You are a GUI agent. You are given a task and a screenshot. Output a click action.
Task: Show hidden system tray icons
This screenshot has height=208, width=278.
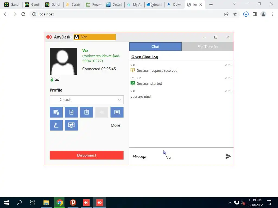tap(230, 203)
